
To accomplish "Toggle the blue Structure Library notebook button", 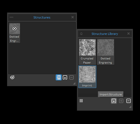I will (59, 77).
